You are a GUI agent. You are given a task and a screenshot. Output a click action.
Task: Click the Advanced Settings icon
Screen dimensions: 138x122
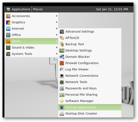pos(62,32)
